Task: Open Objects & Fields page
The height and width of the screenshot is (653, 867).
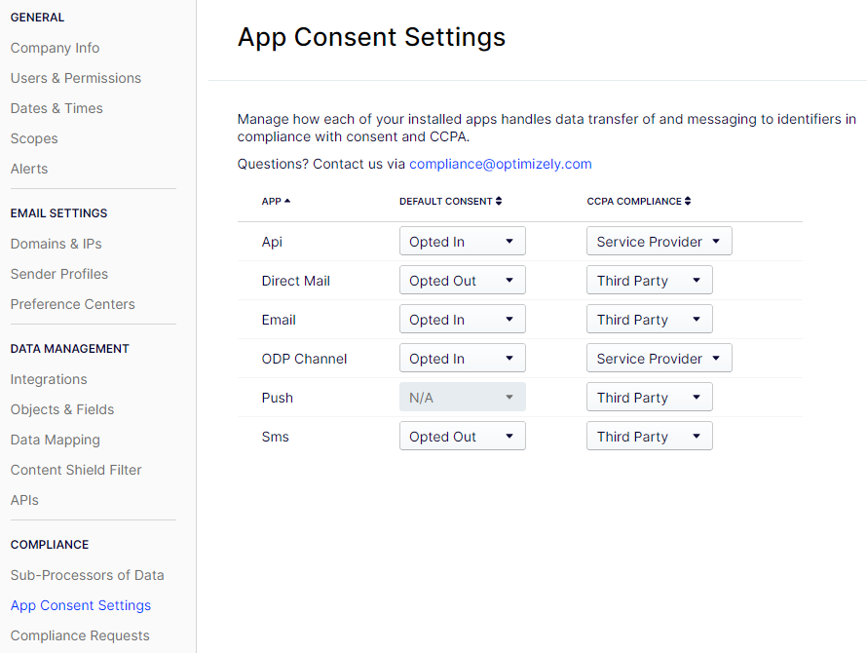Action: click(x=62, y=409)
